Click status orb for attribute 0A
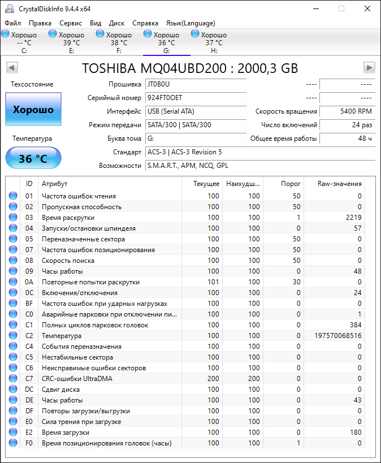Screen dimensions: 381x463 [13, 282]
